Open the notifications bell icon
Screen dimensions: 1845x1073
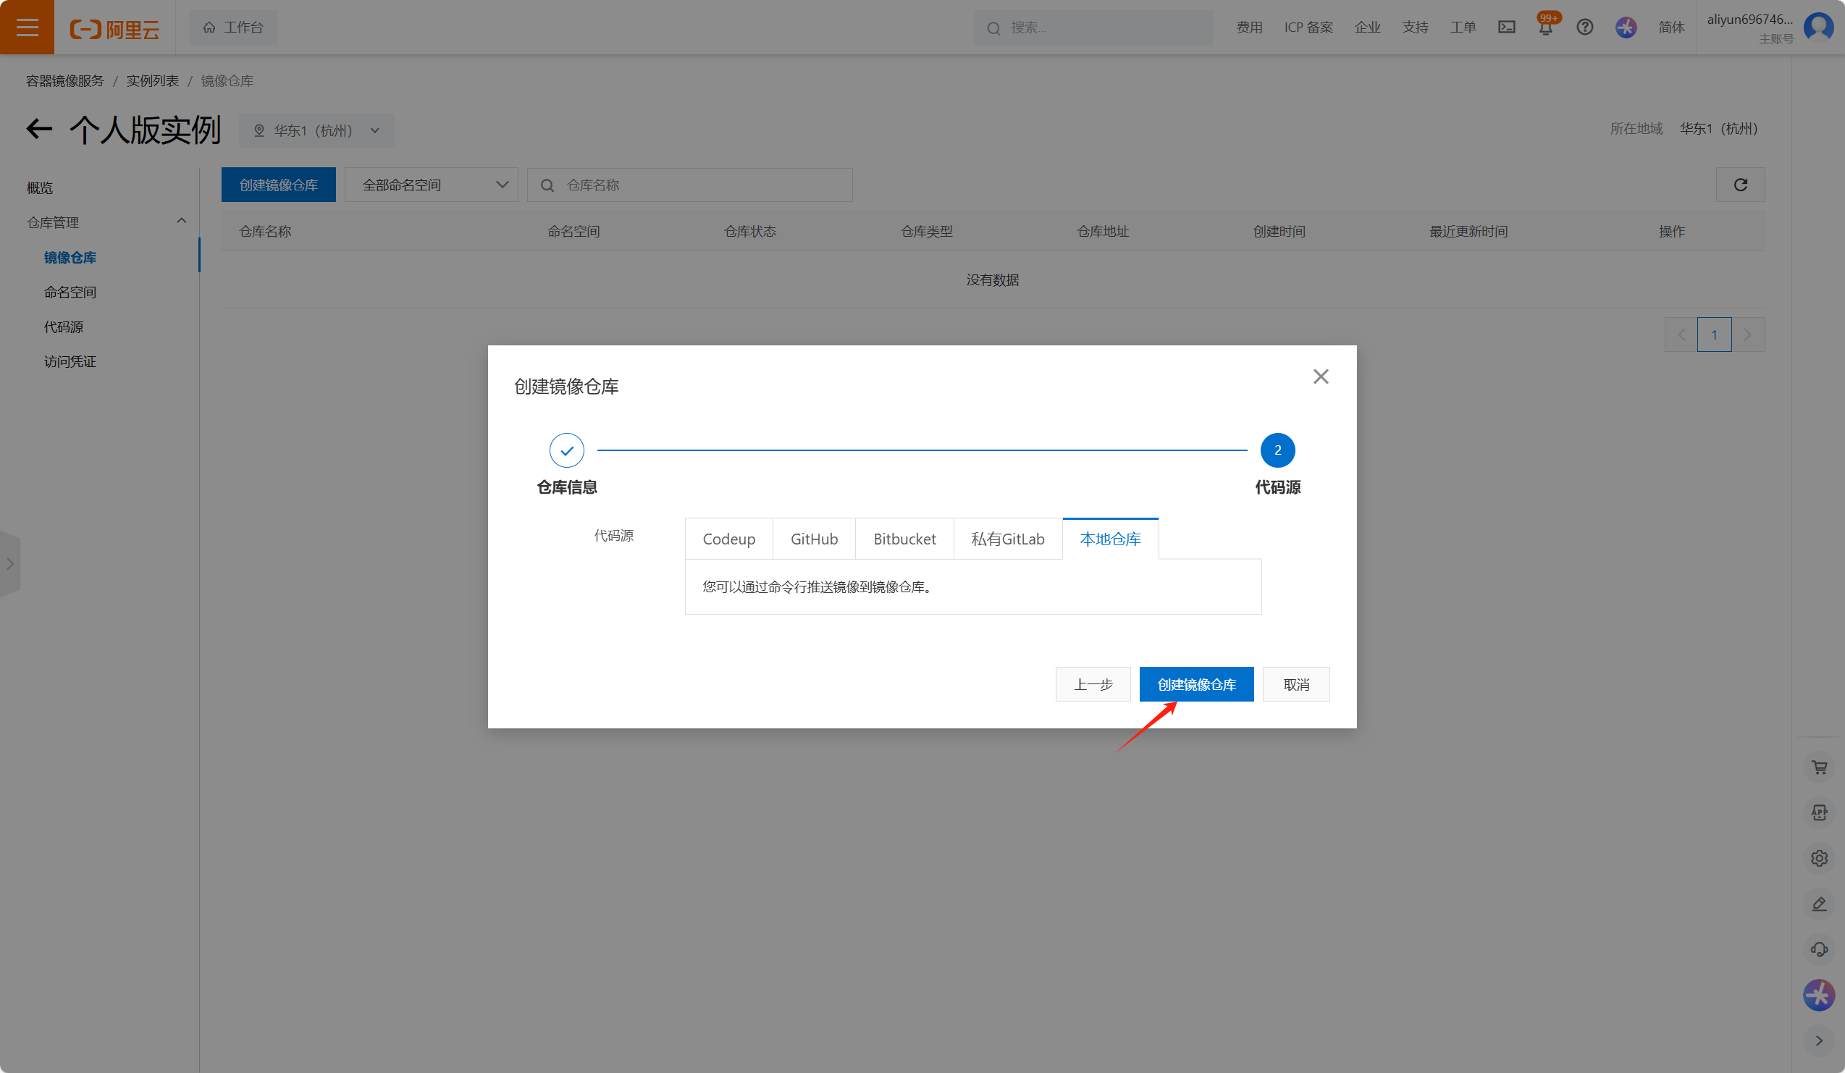pos(1545,28)
